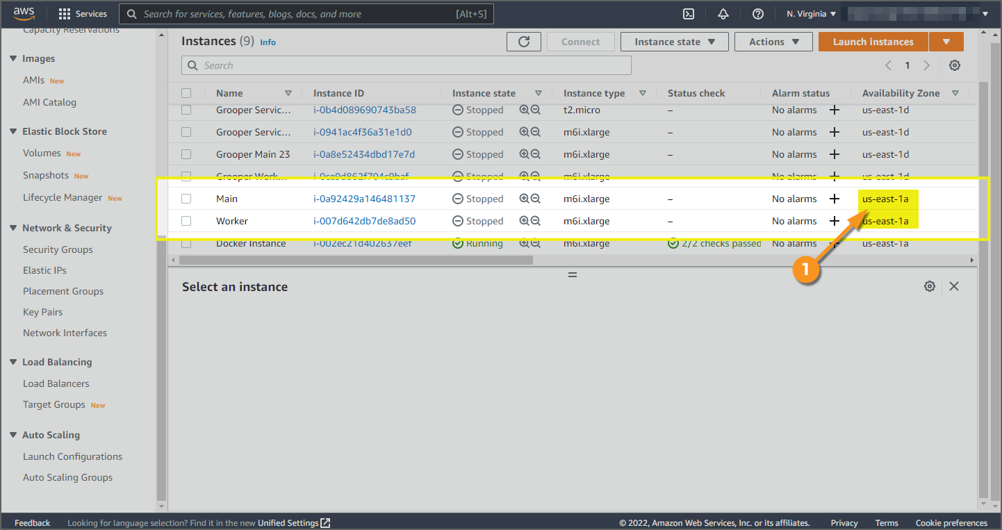Open the Main instance ID link
Screen dimensions: 1002x530
click(x=364, y=199)
